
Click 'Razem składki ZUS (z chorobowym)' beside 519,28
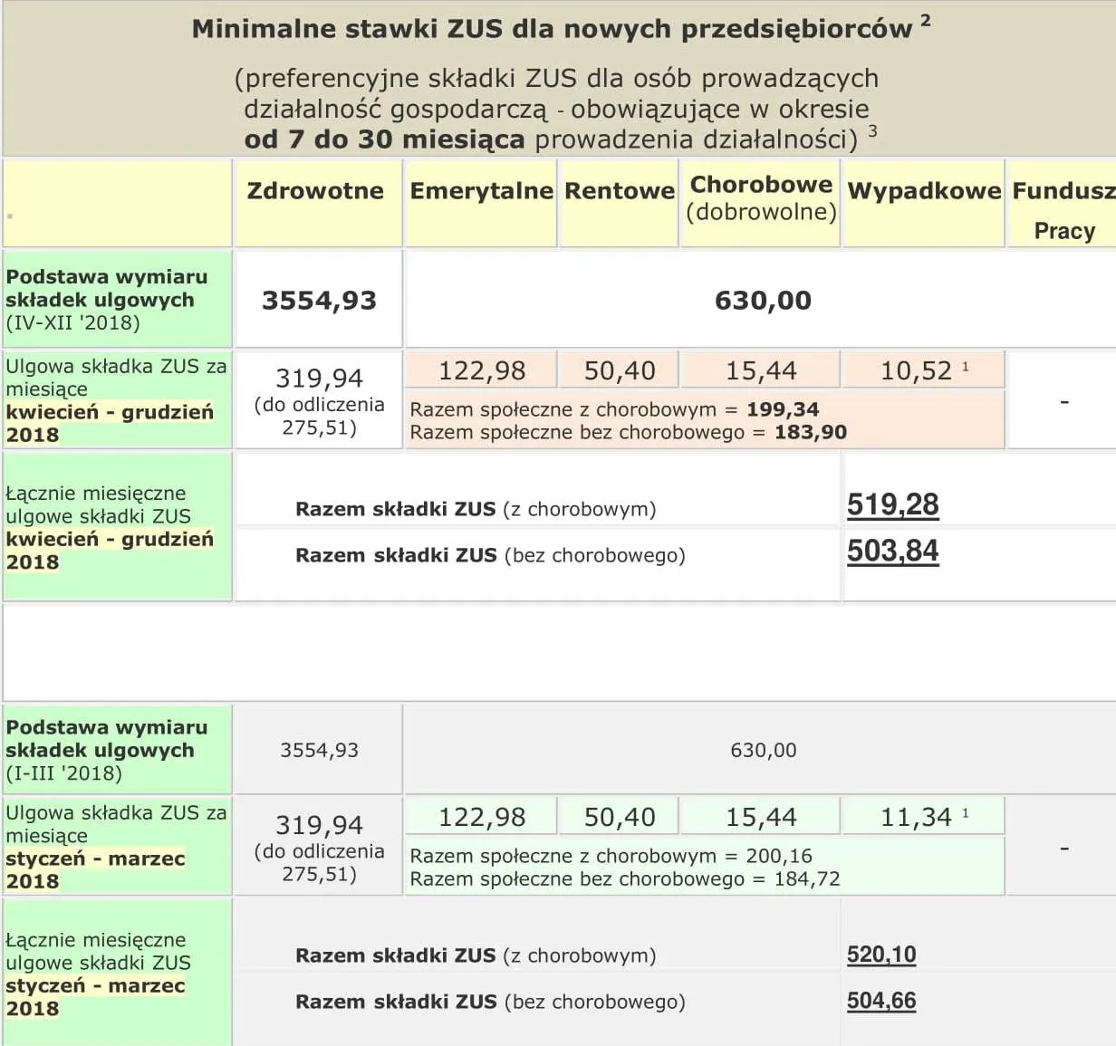tap(476, 509)
